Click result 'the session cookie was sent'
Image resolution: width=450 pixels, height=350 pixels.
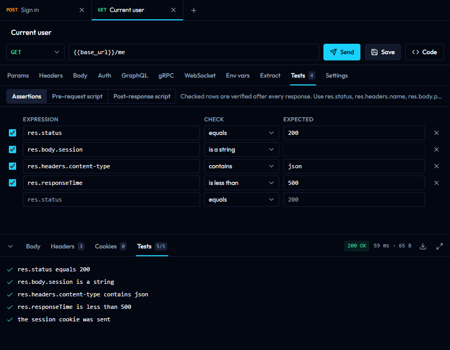(x=64, y=319)
